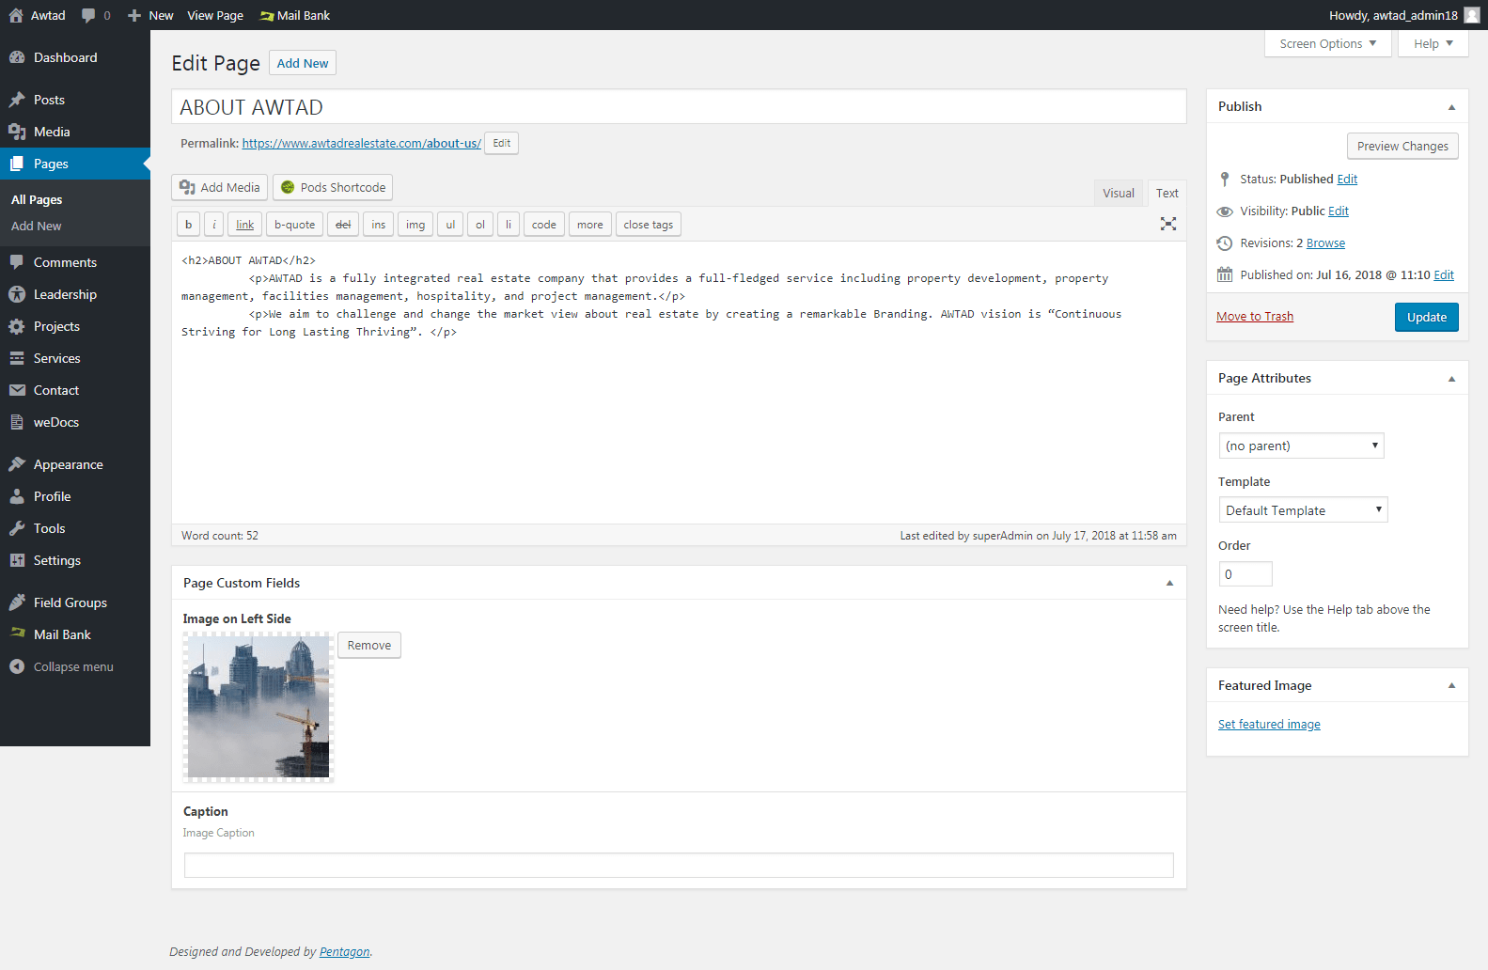
Task: Open Mail Bank icon in sidebar
Action: coord(17,634)
